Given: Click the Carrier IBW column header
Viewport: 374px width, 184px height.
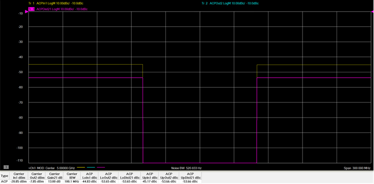Looking at the screenshot, I should click(71, 176).
